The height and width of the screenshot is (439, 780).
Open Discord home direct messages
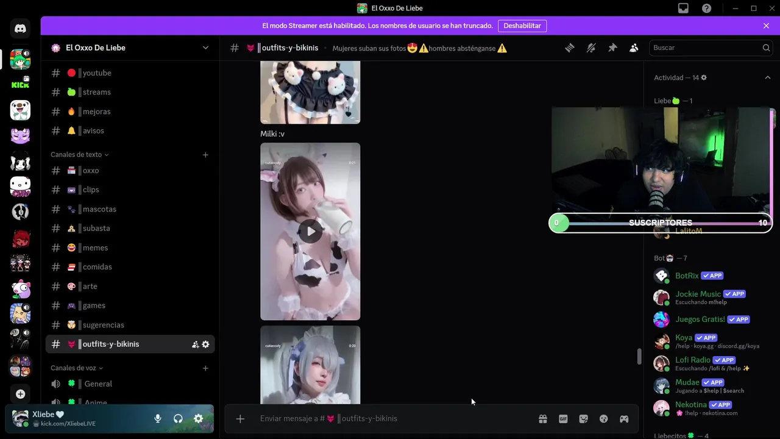(x=20, y=29)
